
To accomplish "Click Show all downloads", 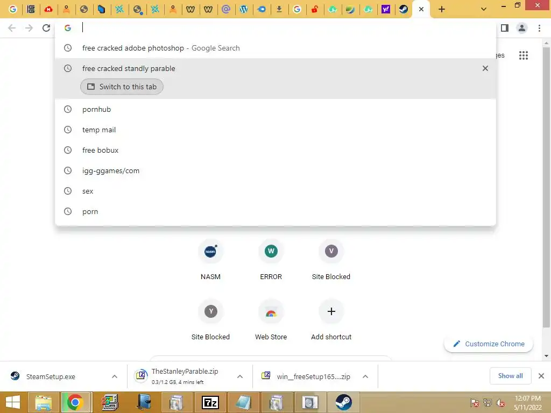I will [510, 376].
